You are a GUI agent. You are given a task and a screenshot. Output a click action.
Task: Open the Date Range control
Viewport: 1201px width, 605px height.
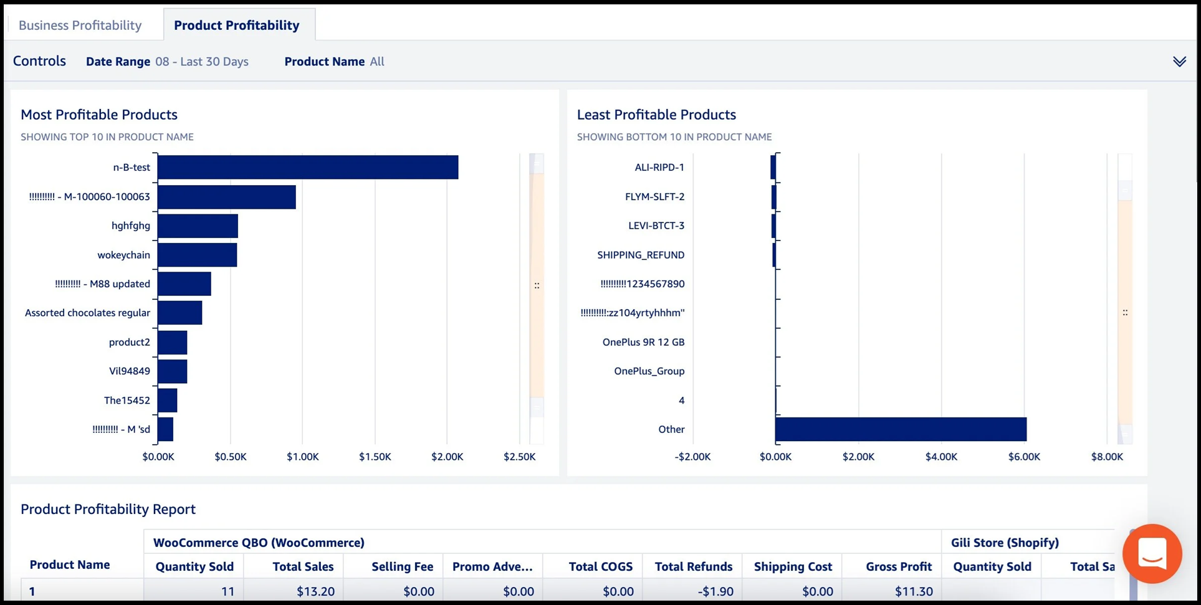coord(167,61)
